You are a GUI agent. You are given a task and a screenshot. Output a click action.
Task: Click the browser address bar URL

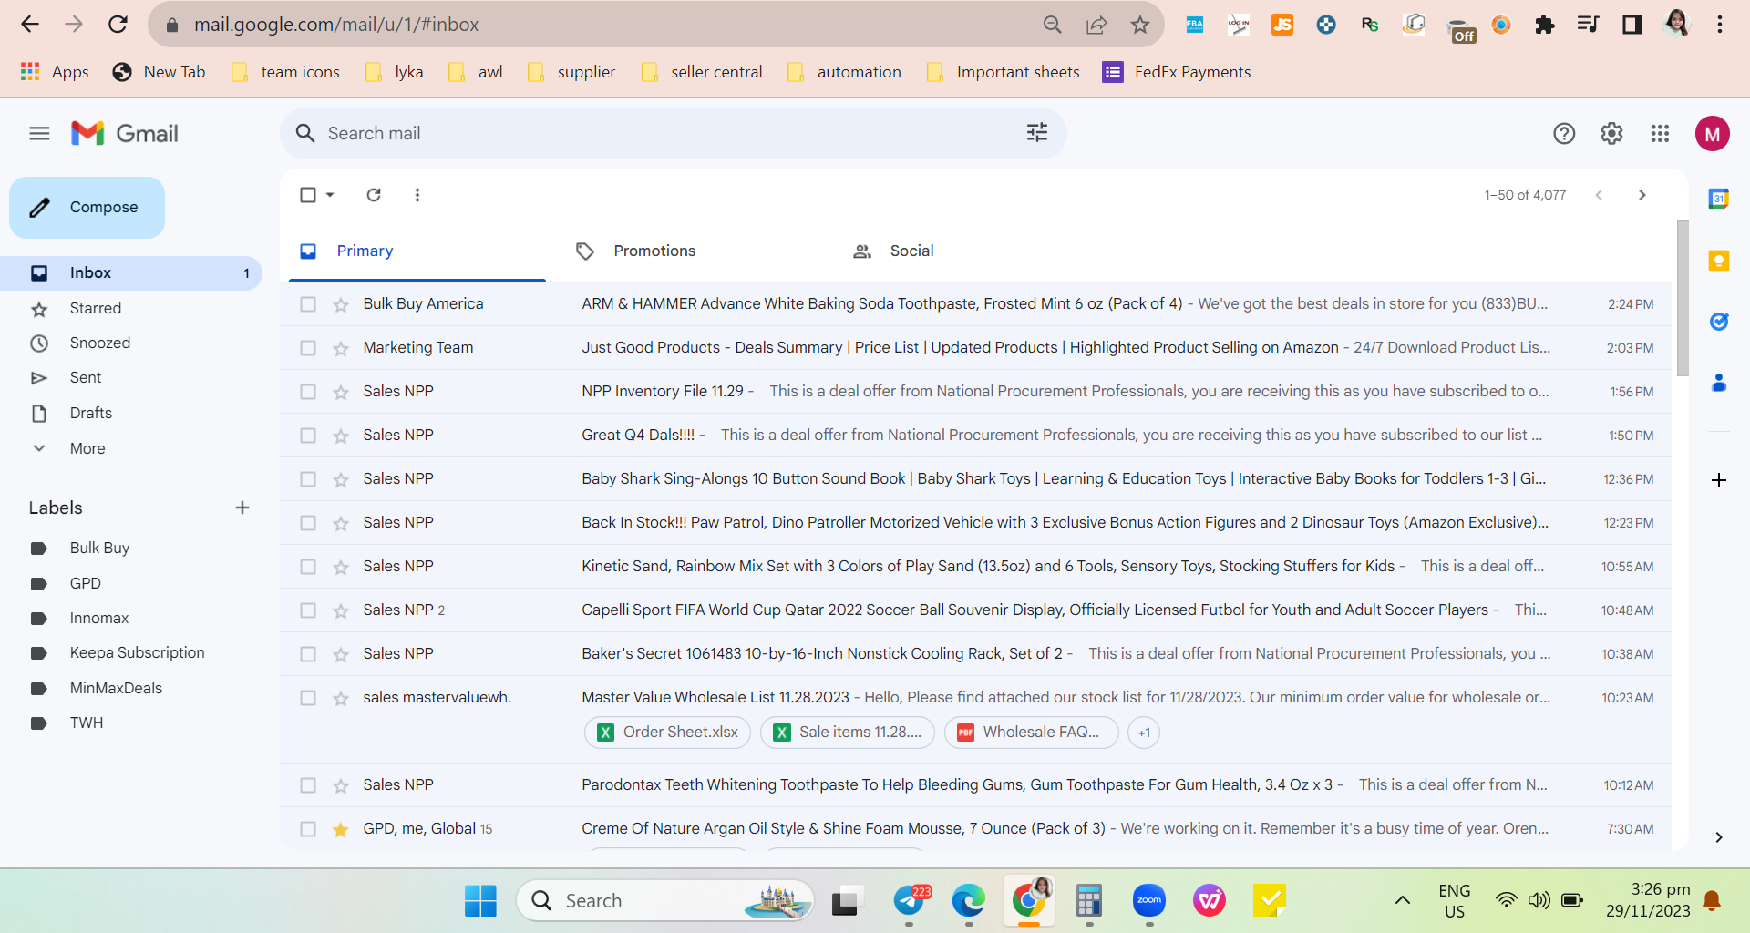tap(336, 25)
